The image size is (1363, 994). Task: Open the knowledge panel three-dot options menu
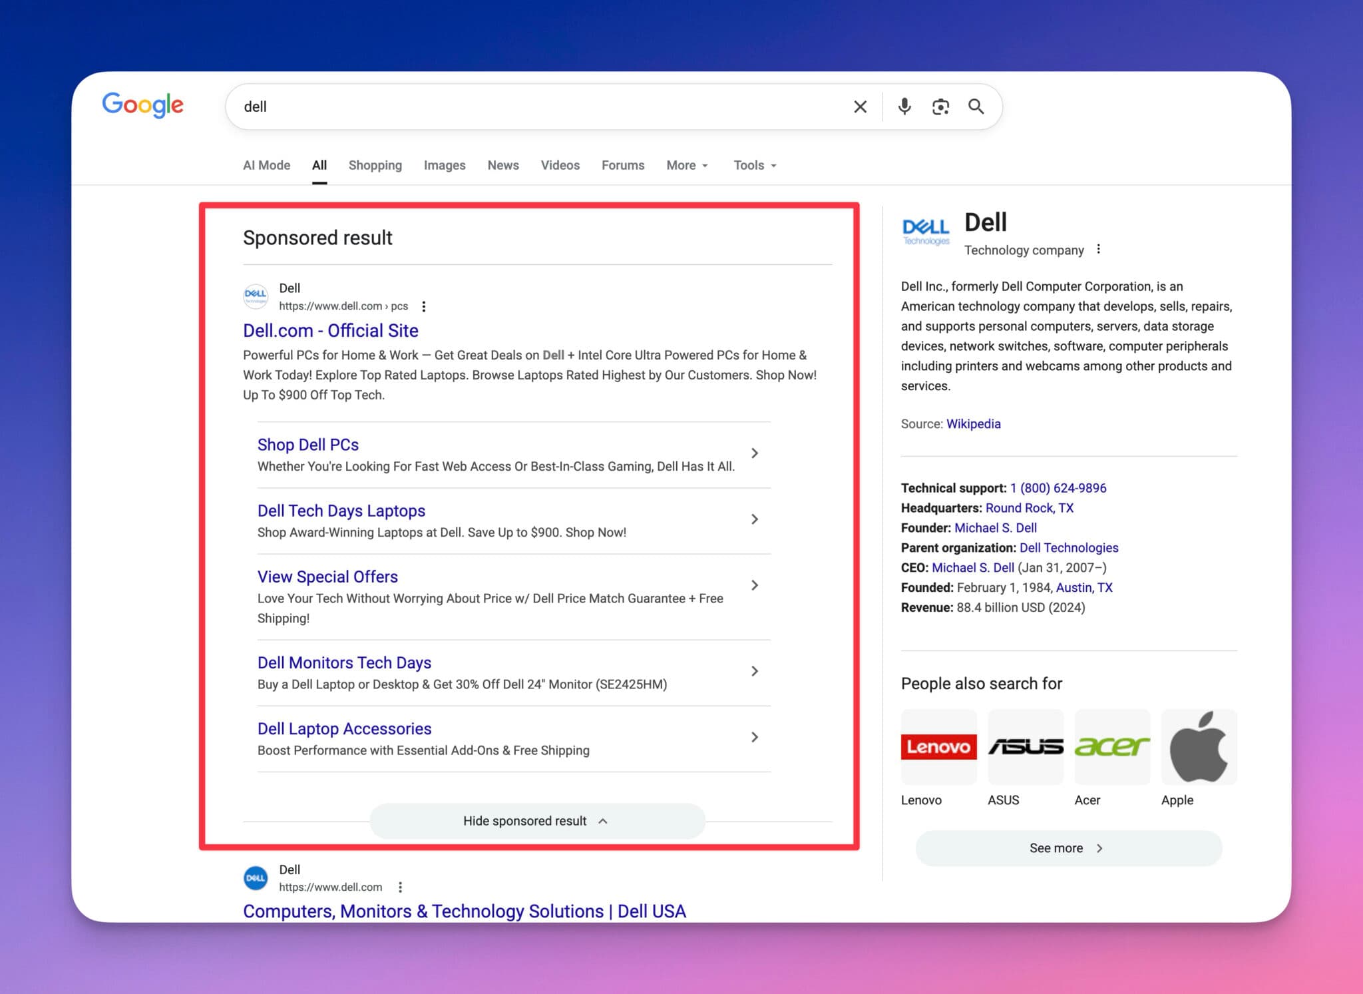point(1099,248)
